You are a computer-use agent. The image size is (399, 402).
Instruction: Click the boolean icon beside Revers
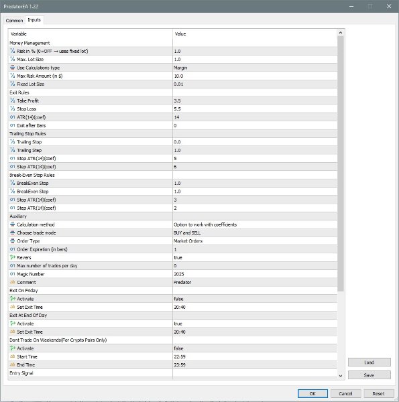12,257
